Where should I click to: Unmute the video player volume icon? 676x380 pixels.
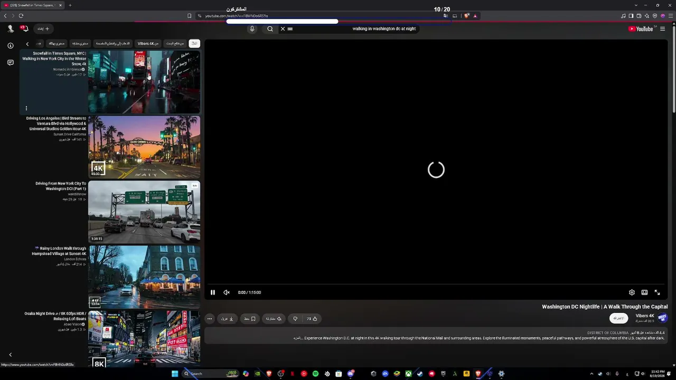pos(227,292)
